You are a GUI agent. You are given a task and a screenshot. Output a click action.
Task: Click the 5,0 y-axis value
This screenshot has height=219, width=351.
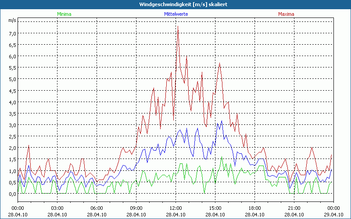point(13,79)
